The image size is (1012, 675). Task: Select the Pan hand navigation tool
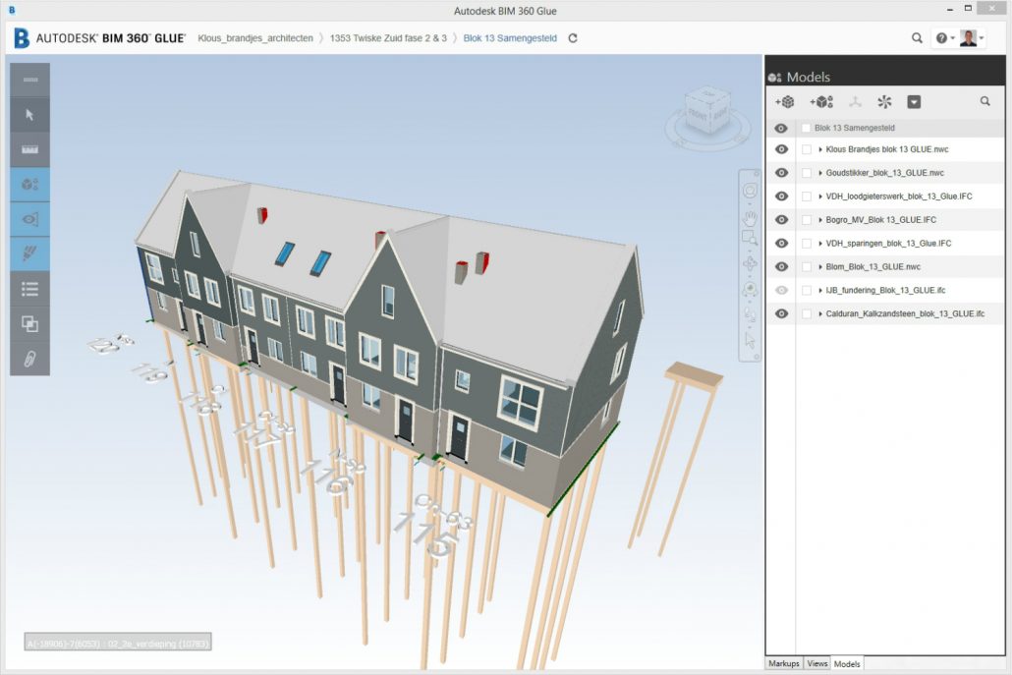tap(750, 217)
